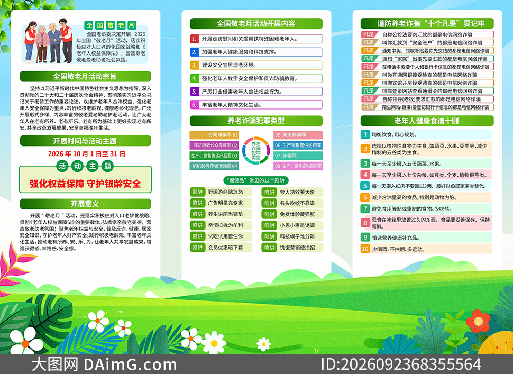Viewport: 513px width, 374px height.
Task: Click the row '通知中奖、领取补贴要你先交钱'
Action: point(428,51)
